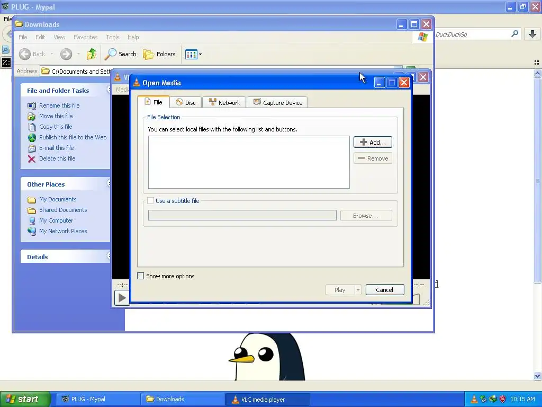Open the Favorites menu in Downloads window
This screenshot has height=407, width=542.
85,37
